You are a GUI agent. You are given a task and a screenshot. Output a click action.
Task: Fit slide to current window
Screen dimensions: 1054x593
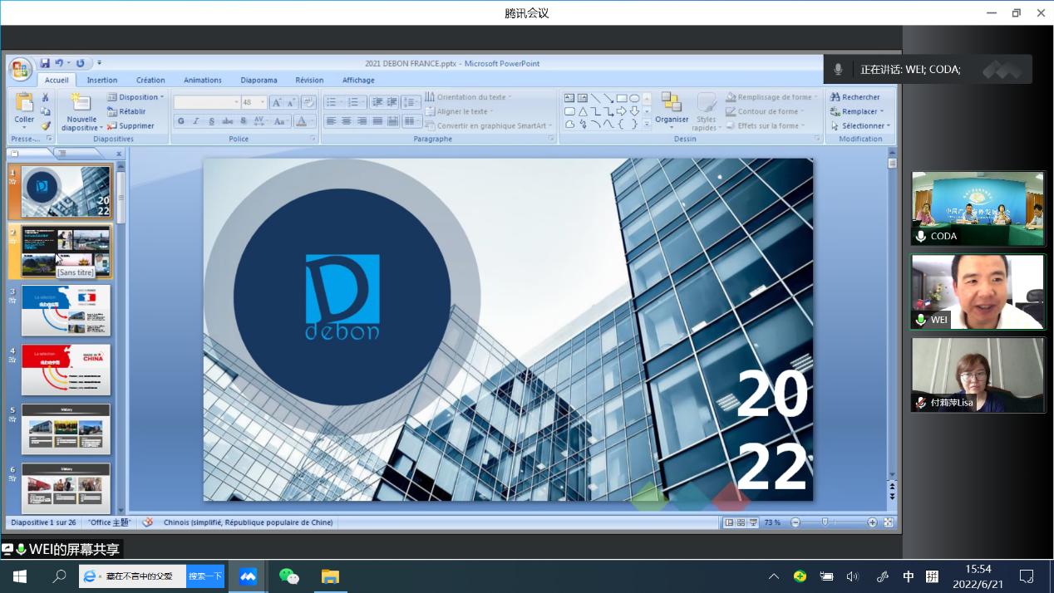pos(889,522)
